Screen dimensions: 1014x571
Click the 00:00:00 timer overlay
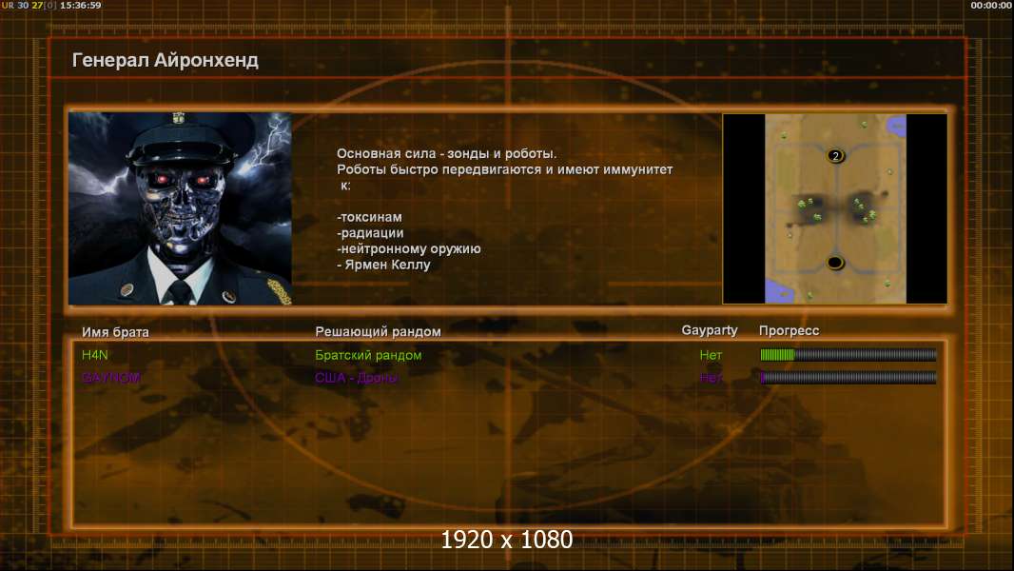point(991,5)
